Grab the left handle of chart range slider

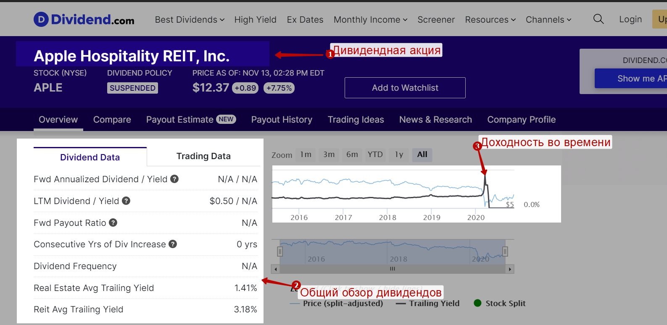point(280,252)
